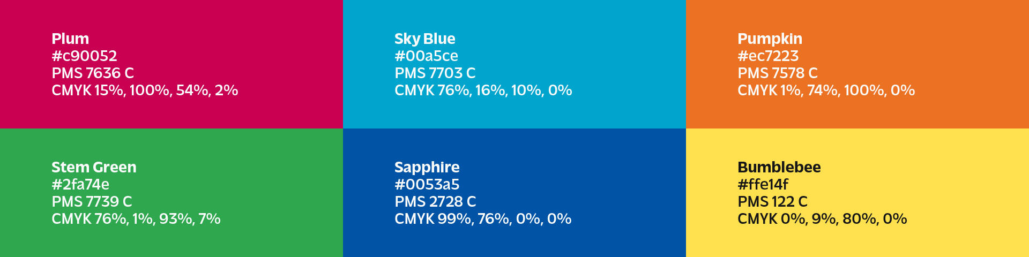Image resolution: width=1029 pixels, height=257 pixels.
Task: Click the Sapphire heading text
Action: click(x=427, y=167)
